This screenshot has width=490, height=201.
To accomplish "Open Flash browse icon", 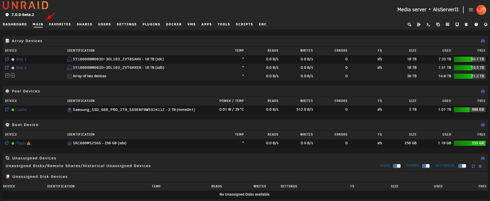I will coord(7,143).
